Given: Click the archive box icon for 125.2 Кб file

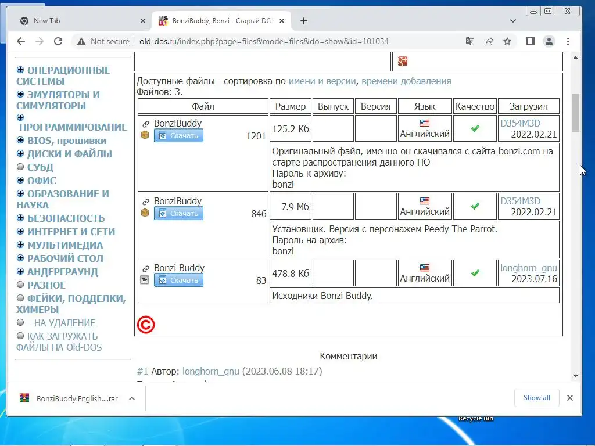Looking at the screenshot, I should click(x=145, y=135).
